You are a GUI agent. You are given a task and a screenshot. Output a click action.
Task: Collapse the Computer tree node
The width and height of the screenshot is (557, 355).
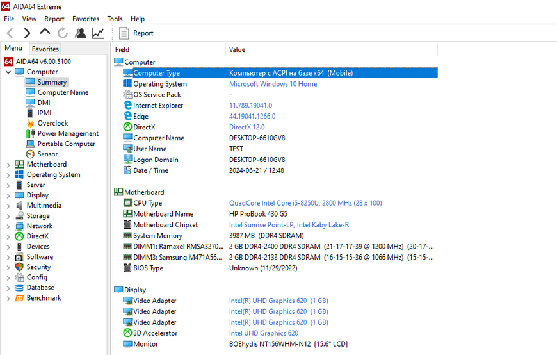pyautogui.click(x=8, y=72)
